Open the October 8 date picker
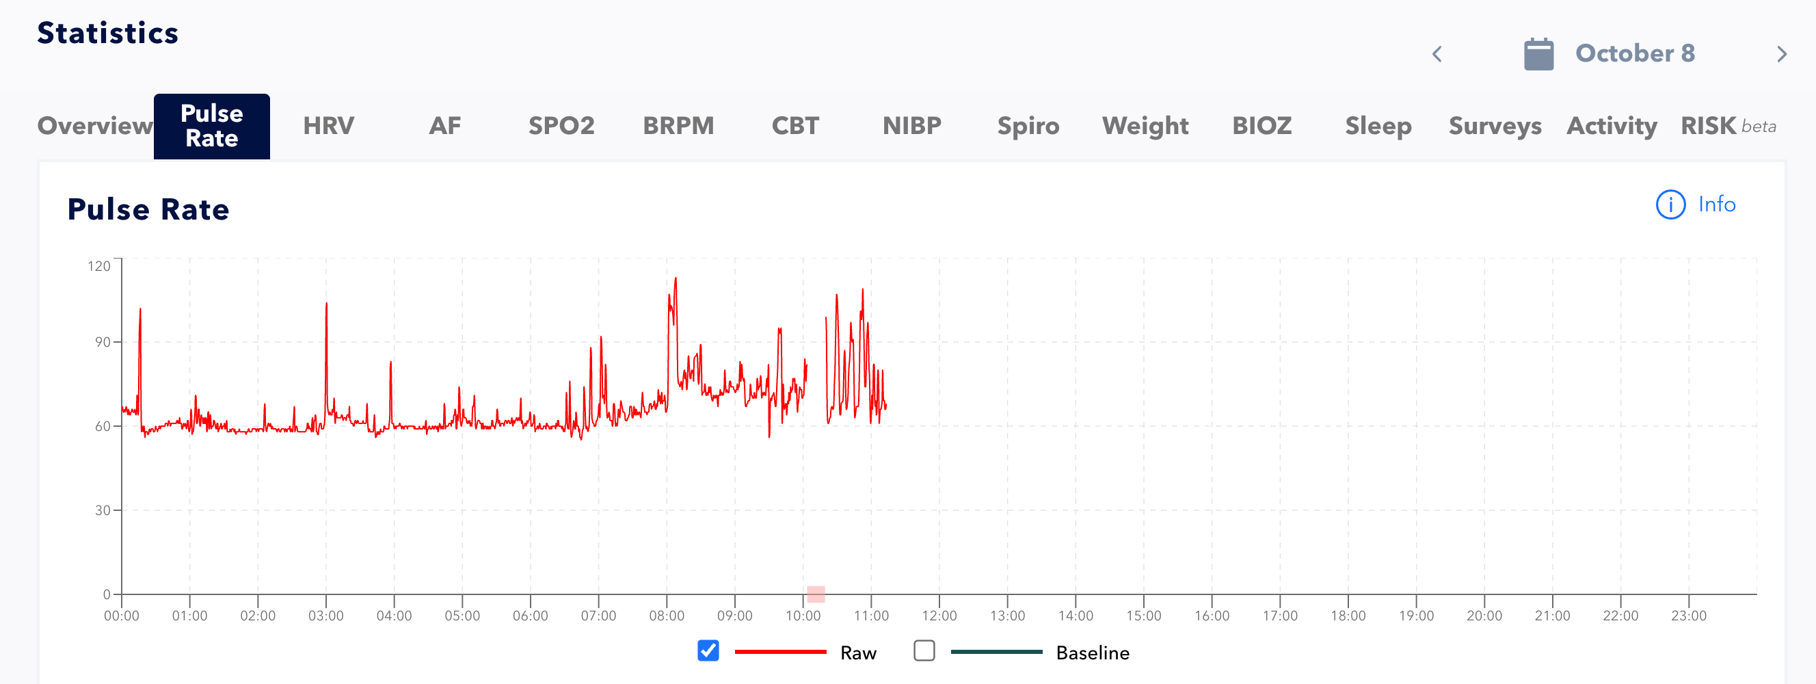Viewport: 1816px width, 684px height. (1634, 53)
